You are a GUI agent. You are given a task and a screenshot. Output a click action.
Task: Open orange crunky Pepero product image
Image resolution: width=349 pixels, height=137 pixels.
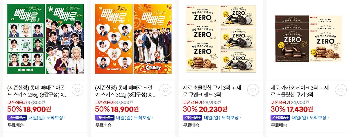[x=133, y=39]
